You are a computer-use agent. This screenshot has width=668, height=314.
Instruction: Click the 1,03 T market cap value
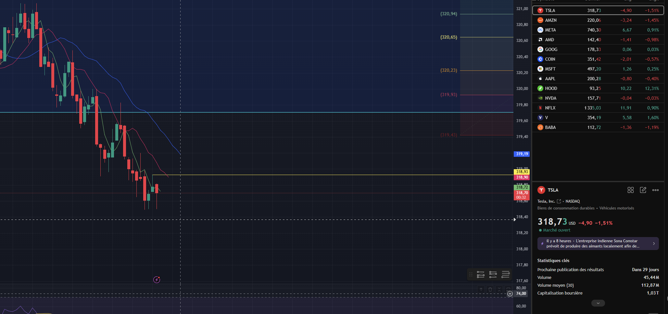pyautogui.click(x=653, y=293)
